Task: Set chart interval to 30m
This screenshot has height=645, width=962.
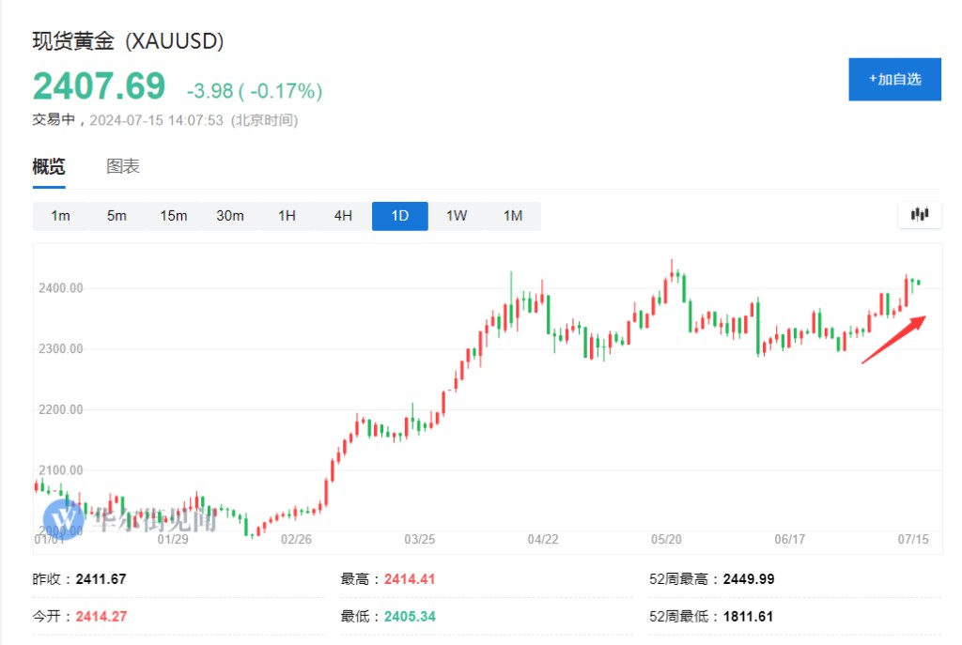Action: (230, 216)
